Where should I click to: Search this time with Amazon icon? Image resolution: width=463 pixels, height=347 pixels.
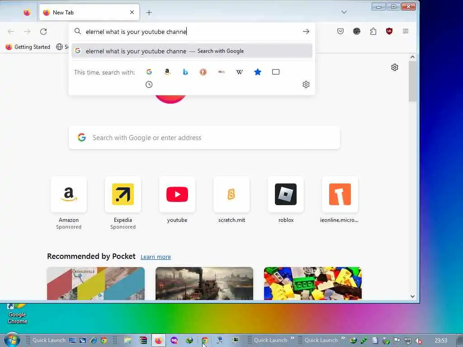click(167, 72)
